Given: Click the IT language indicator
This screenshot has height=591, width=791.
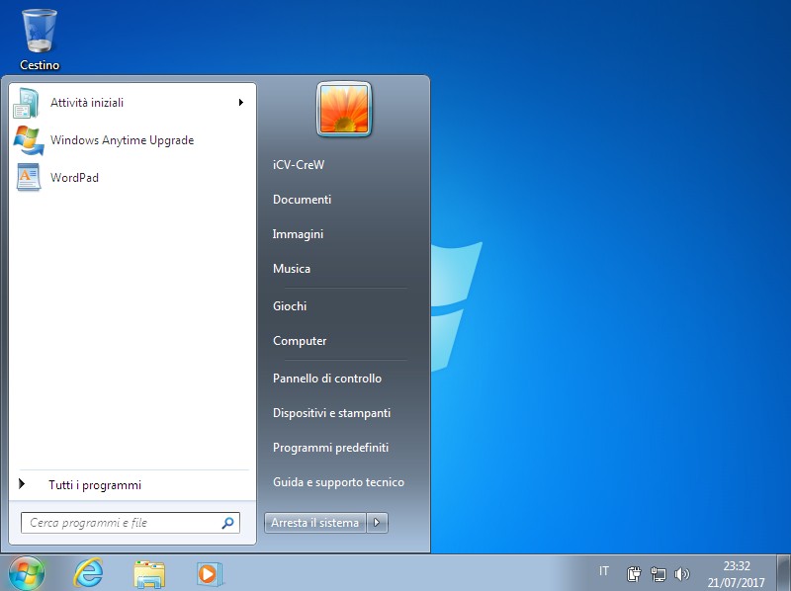Looking at the screenshot, I should (604, 571).
